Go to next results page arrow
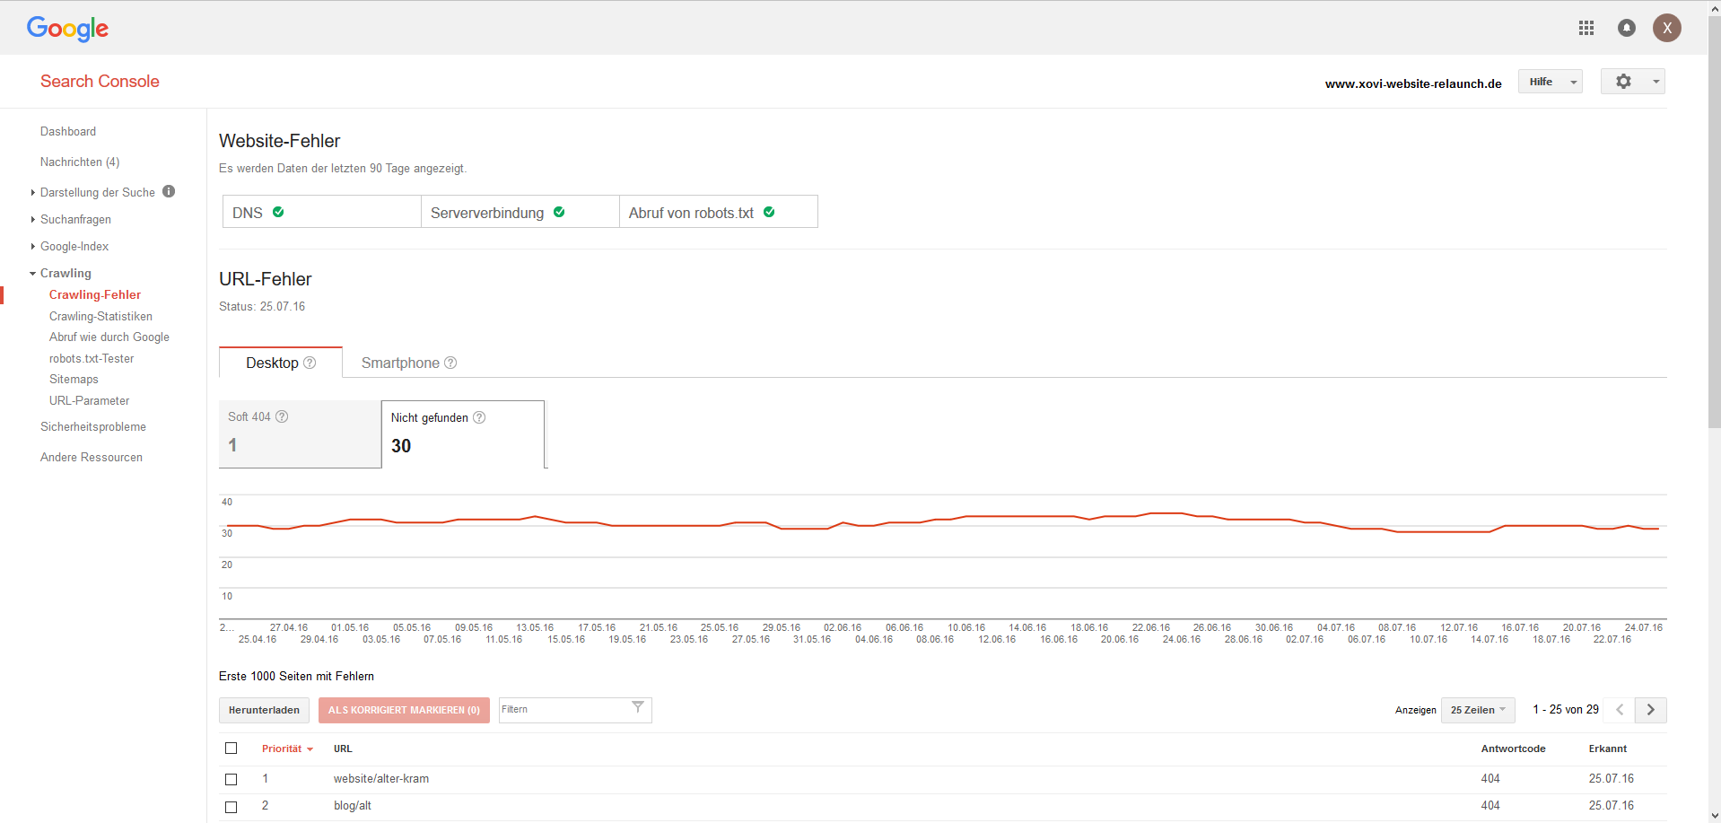Screen dimensions: 1721x823 [x=1651, y=710]
